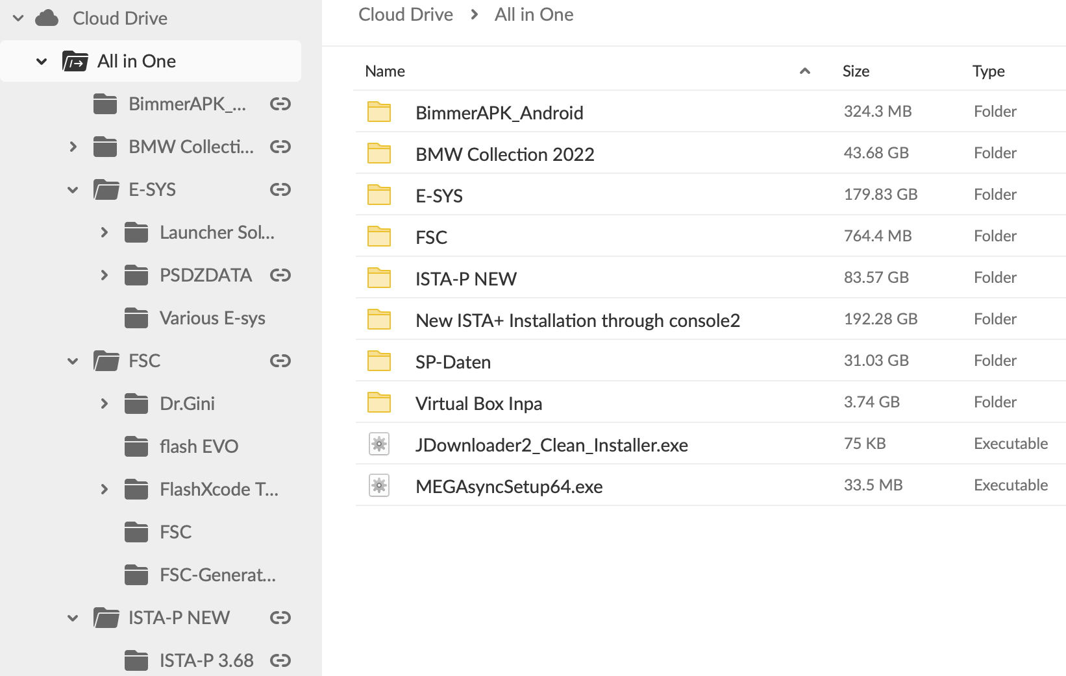Click the MEGAsyncSetup64 executable gear icon

coord(379,485)
